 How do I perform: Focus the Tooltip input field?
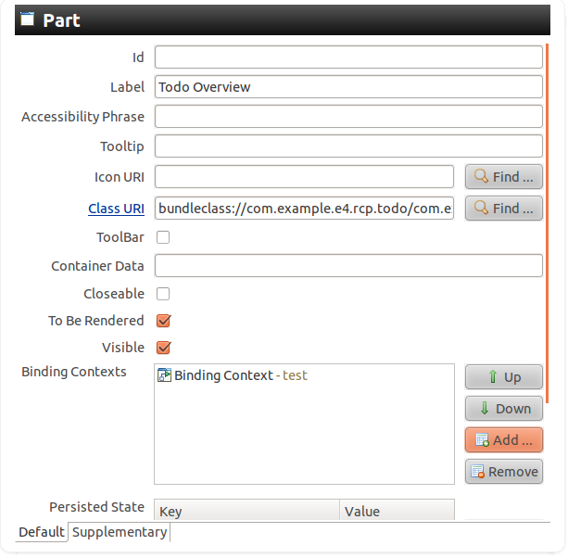347,146
